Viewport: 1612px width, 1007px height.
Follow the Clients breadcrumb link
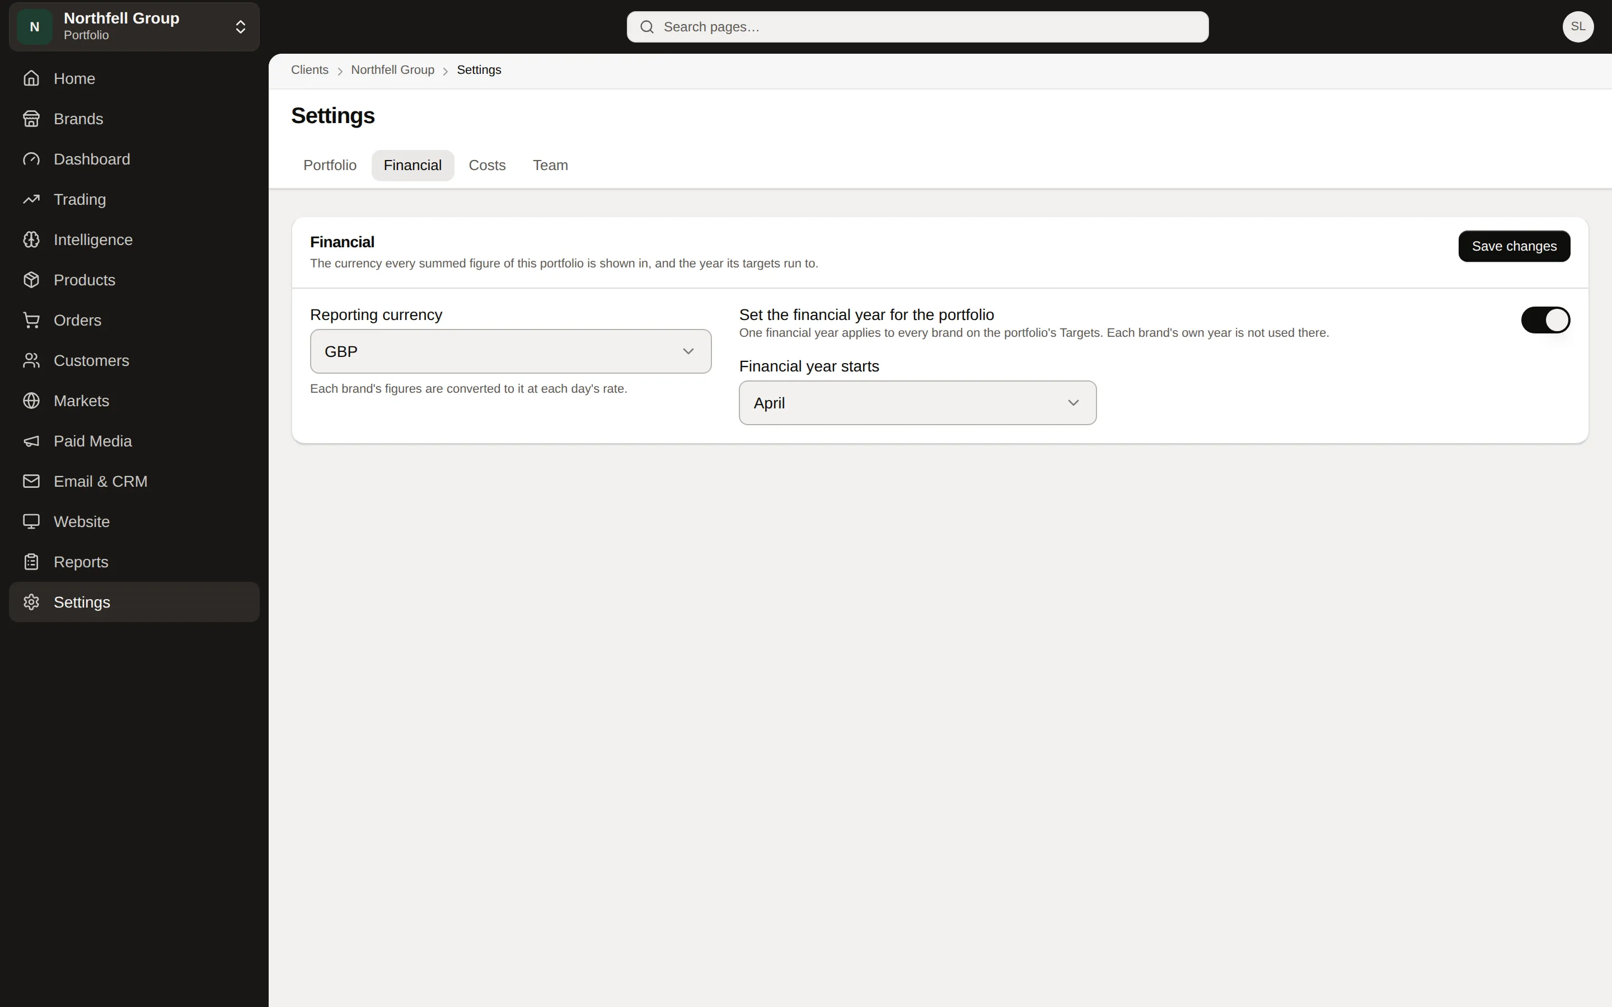click(310, 70)
